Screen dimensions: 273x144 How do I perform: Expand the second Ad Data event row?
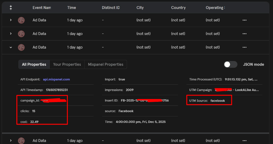coord(11,34)
